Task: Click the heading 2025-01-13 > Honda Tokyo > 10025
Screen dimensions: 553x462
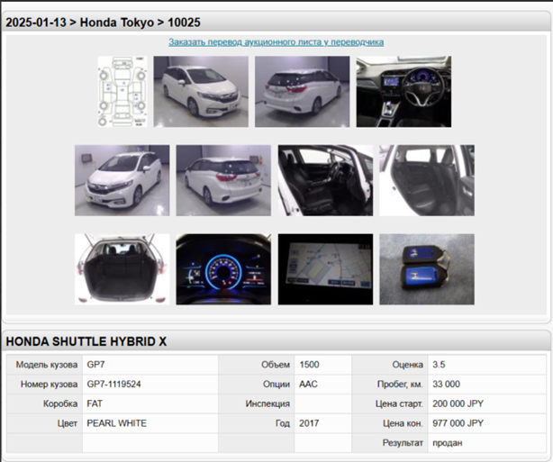Action: (103, 23)
